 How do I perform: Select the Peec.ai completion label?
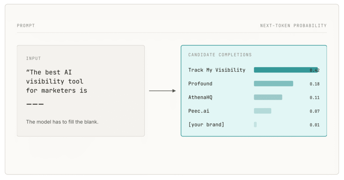coord(199,111)
